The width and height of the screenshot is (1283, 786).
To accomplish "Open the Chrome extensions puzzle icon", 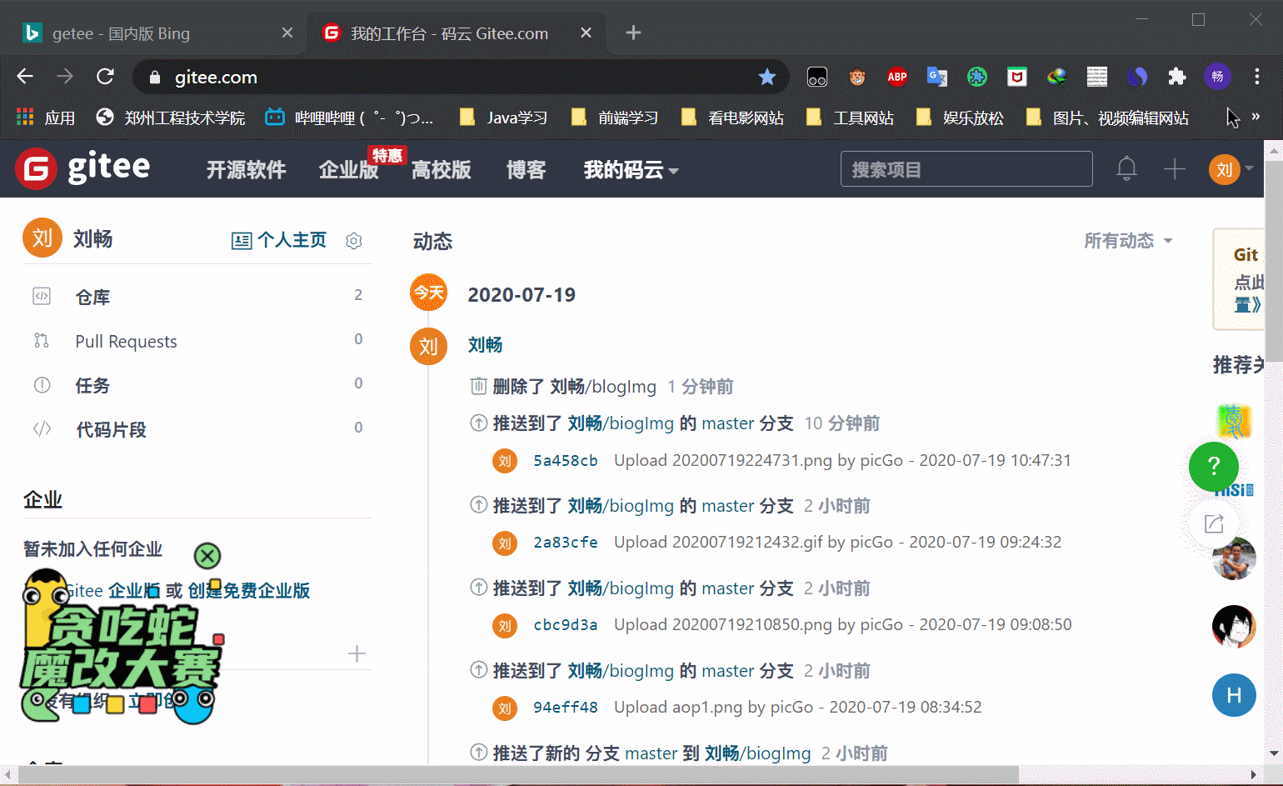I will pos(1177,77).
